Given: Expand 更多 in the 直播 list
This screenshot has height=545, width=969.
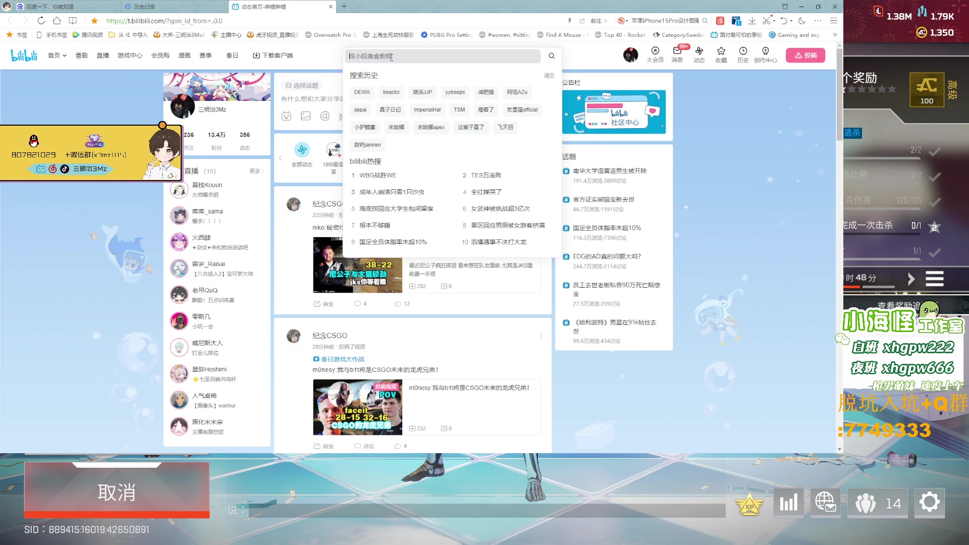Looking at the screenshot, I should 256,171.
